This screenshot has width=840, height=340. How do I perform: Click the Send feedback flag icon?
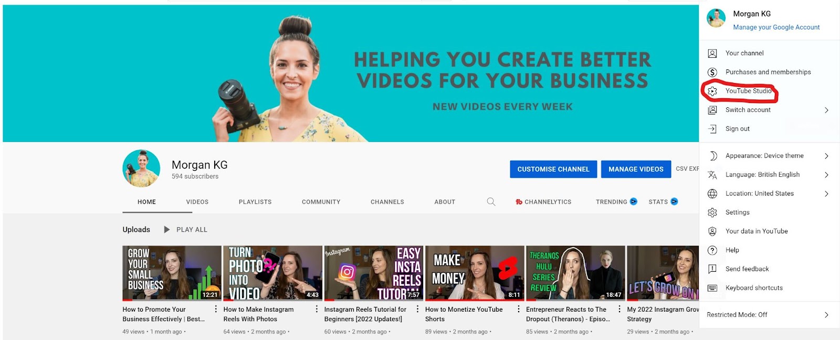click(x=712, y=269)
